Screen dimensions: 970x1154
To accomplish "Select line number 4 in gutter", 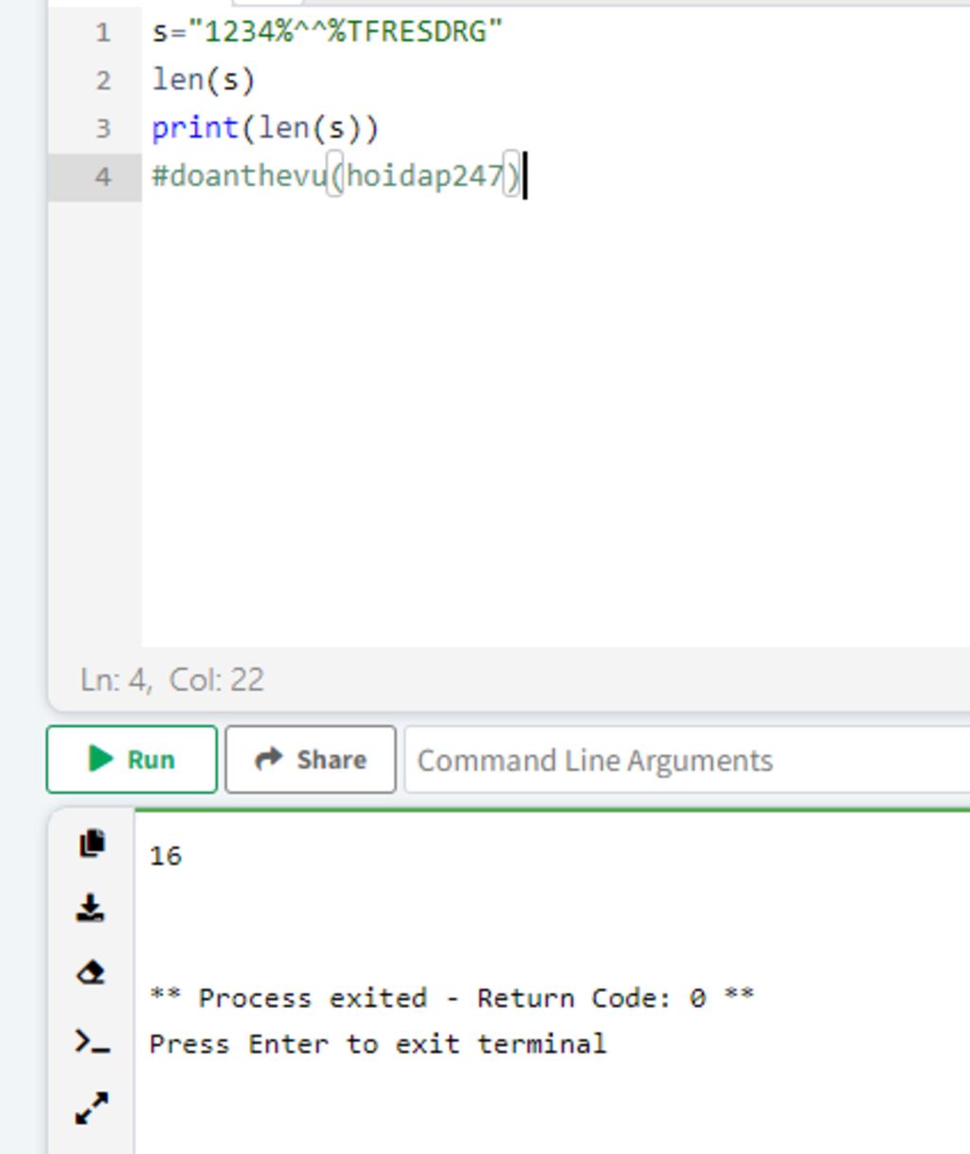I will pyautogui.click(x=102, y=176).
